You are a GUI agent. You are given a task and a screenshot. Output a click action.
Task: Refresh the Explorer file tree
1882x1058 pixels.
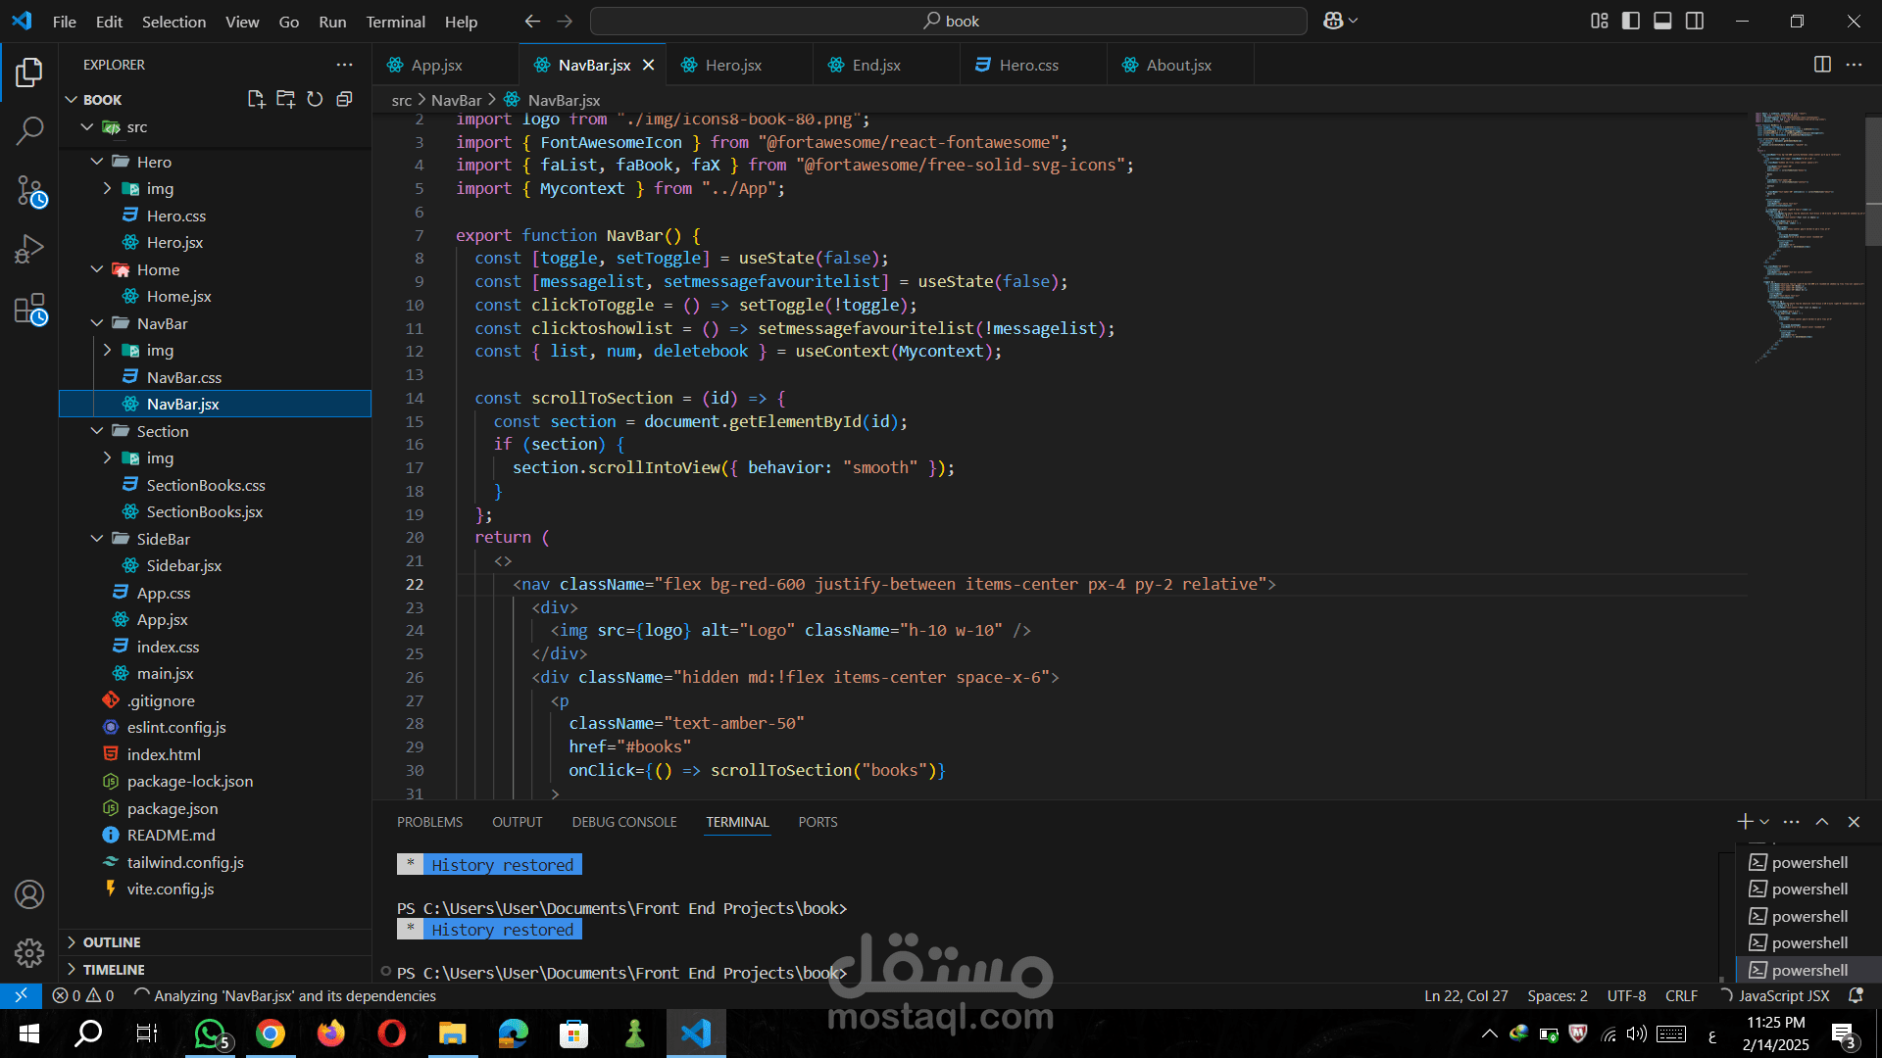pyautogui.click(x=315, y=99)
